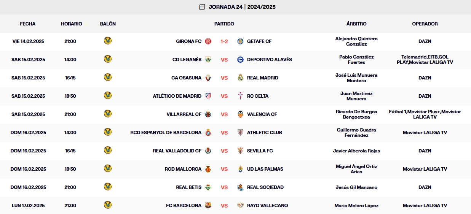The height and width of the screenshot is (214, 471).
Task: Click the FC Barcelona crest
Action: click(x=208, y=206)
